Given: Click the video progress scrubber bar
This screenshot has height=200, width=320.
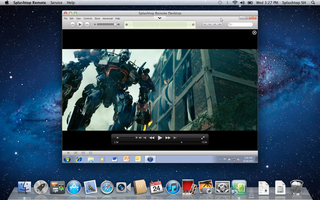Looking at the screenshot, I should click(160, 142).
